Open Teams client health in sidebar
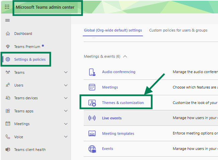 (30, 150)
